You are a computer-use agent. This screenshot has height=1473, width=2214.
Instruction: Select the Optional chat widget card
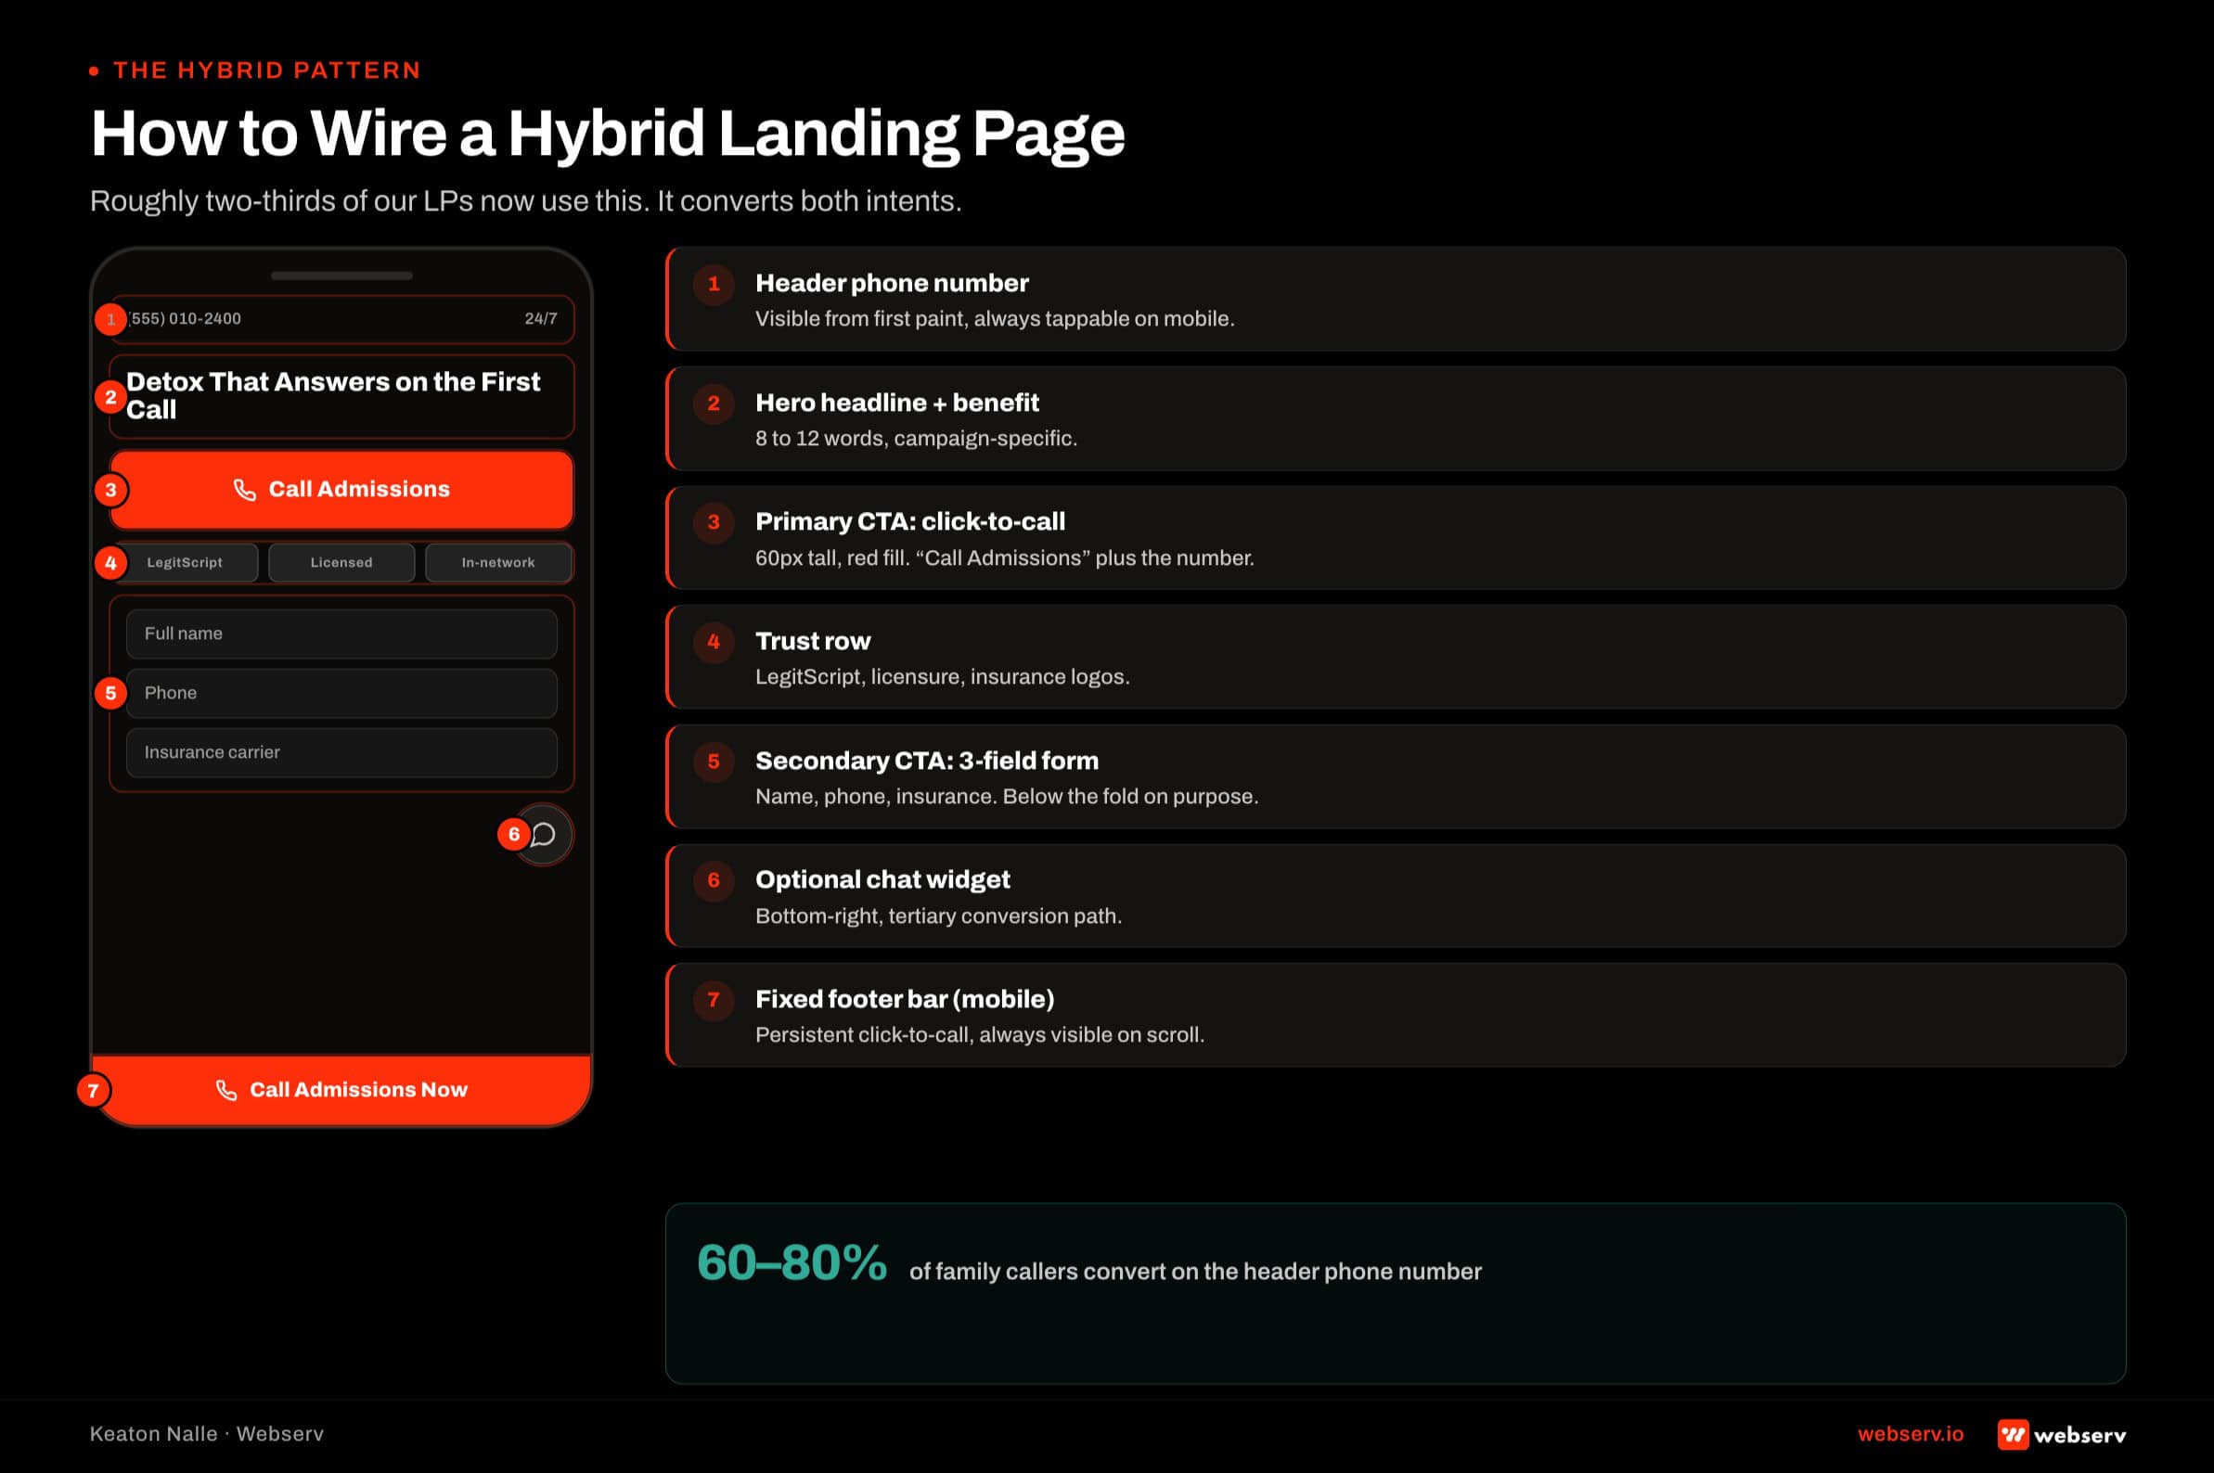click(1396, 895)
